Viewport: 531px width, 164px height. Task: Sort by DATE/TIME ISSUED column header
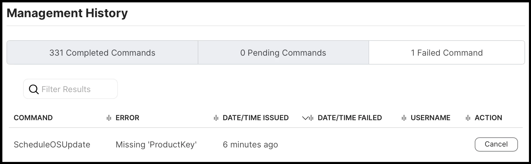click(x=255, y=118)
